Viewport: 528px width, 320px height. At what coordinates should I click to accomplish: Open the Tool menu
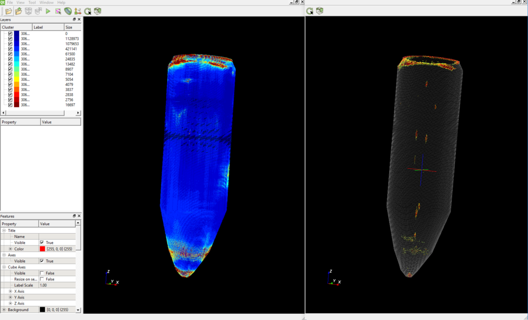point(32,3)
